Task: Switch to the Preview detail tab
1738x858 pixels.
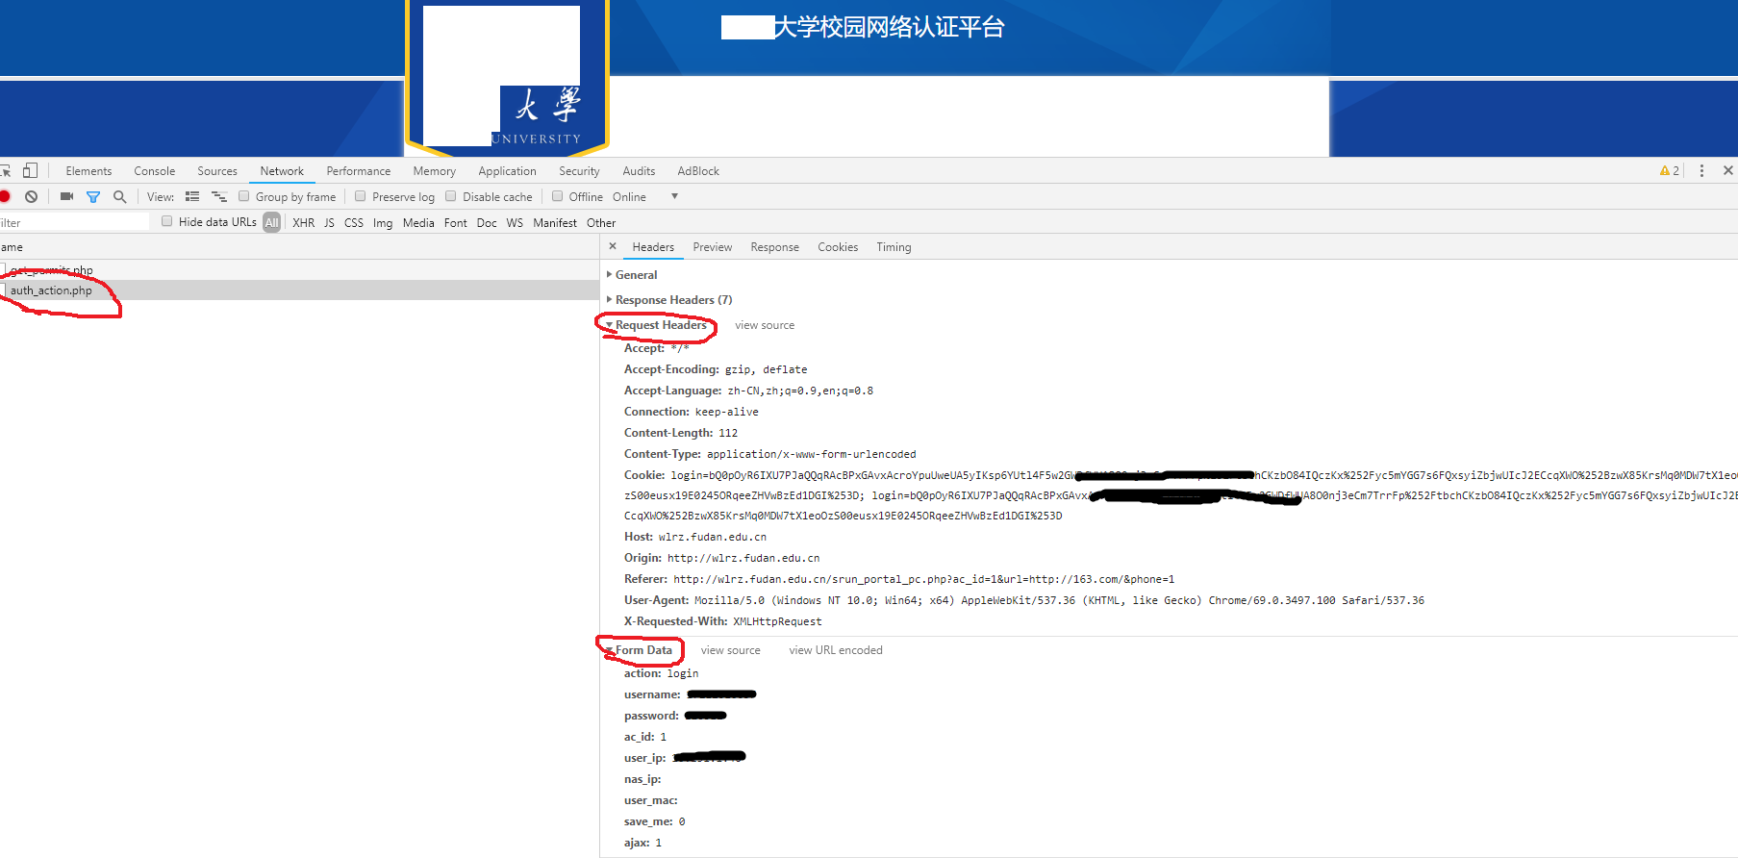Action: tap(713, 246)
